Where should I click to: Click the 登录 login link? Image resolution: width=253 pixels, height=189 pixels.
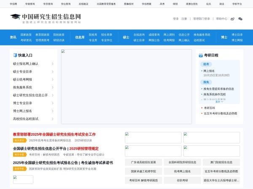coord(176,18)
